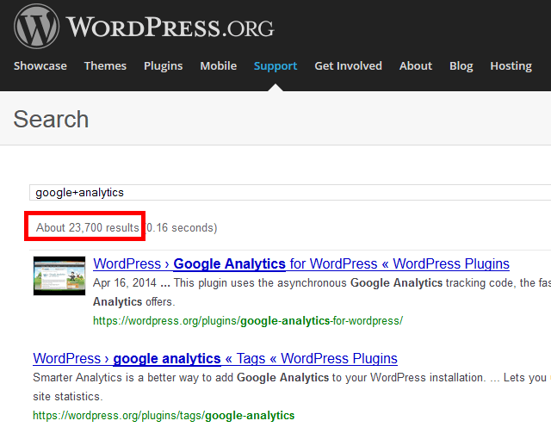Click the 'Apr 16, 2014' snippet date
Image resolution: width=551 pixels, height=427 pixels.
coord(125,283)
